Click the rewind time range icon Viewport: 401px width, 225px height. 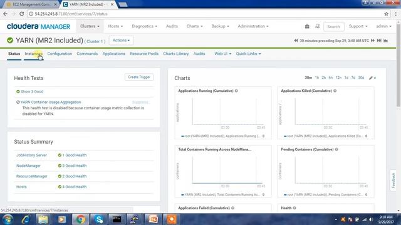[x=296, y=41]
